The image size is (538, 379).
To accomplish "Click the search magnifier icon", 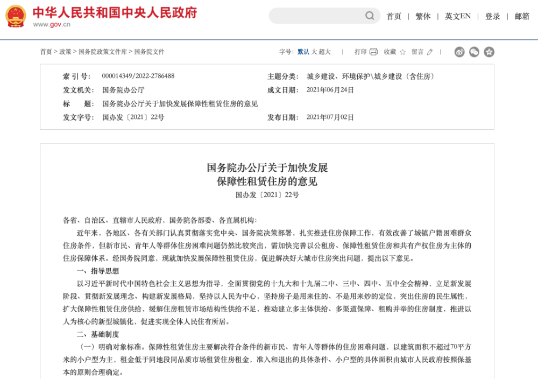I will click(370, 16).
